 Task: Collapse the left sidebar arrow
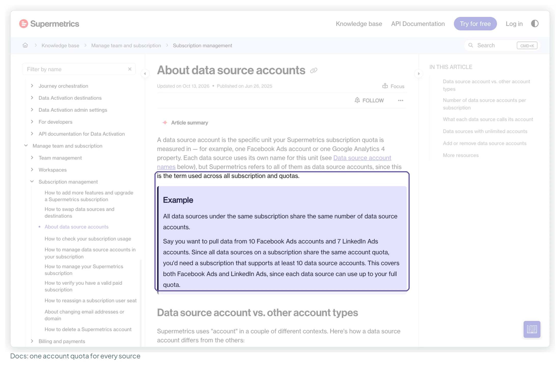145,74
